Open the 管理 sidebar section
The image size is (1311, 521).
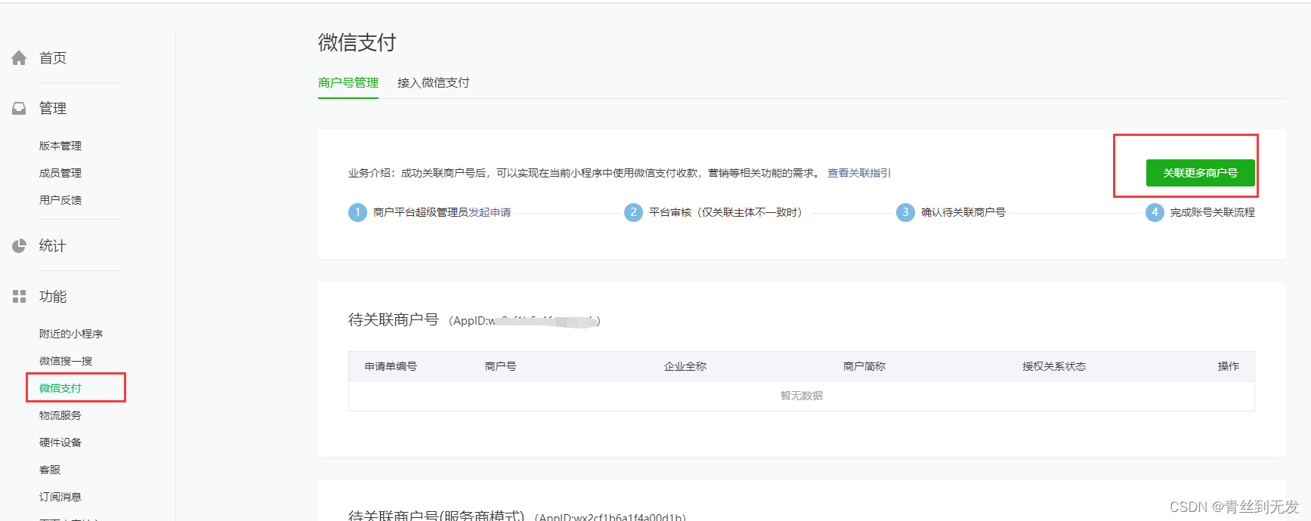coord(53,109)
